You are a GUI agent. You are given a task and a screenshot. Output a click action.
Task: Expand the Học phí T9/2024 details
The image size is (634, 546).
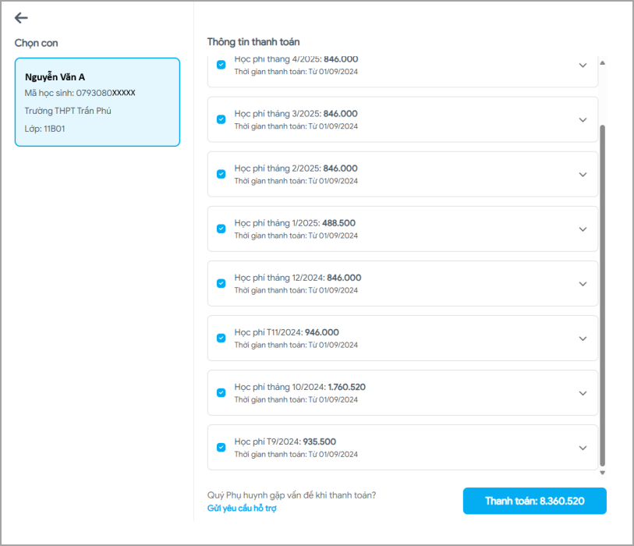click(x=583, y=448)
